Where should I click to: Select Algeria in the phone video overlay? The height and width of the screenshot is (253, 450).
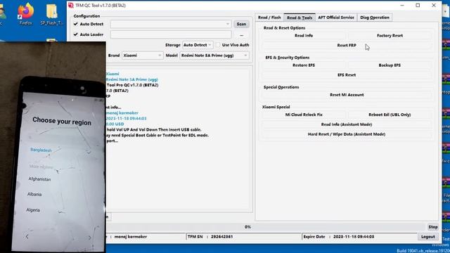point(33,210)
